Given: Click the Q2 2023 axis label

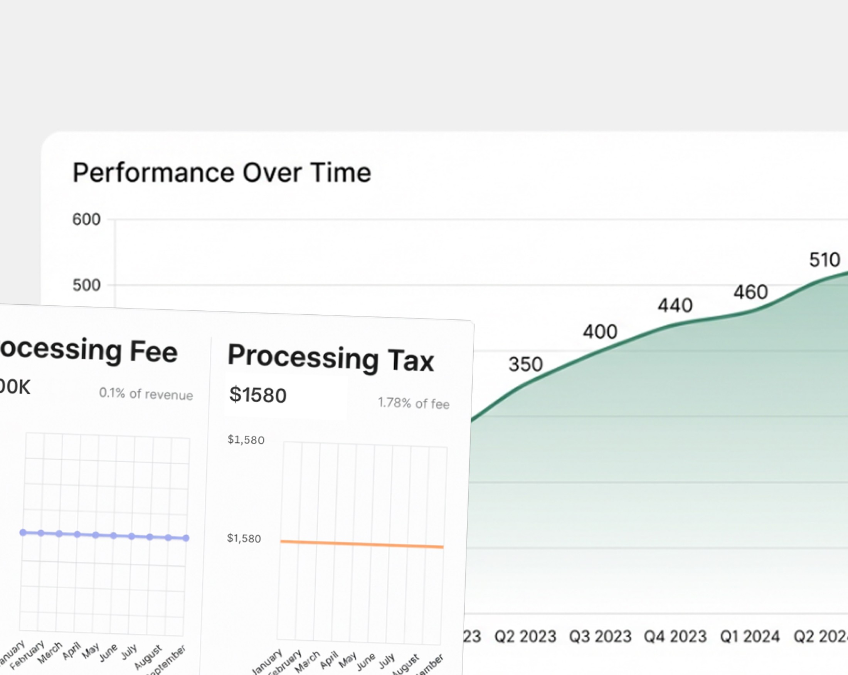Looking at the screenshot, I should [525, 636].
